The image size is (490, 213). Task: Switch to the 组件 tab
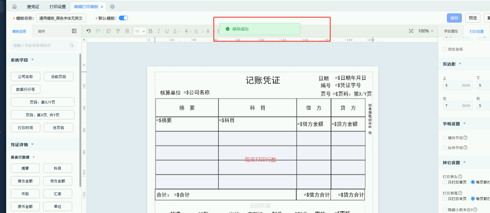(42, 31)
